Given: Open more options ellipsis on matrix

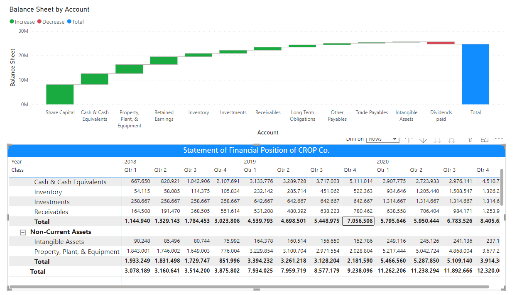Looking at the screenshot, I should (x=499, y=139).
